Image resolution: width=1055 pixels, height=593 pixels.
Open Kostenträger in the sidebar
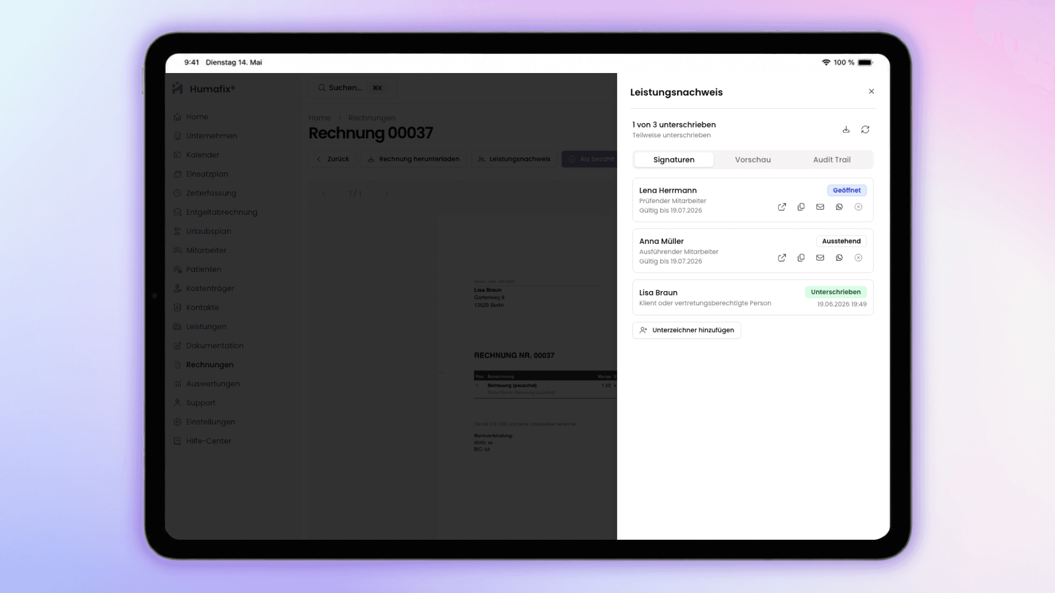pos(203,288)
